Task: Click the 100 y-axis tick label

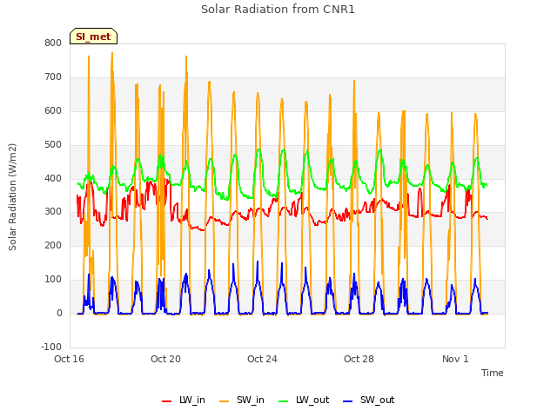Action: pyautogui.click(x=53, y=280)
